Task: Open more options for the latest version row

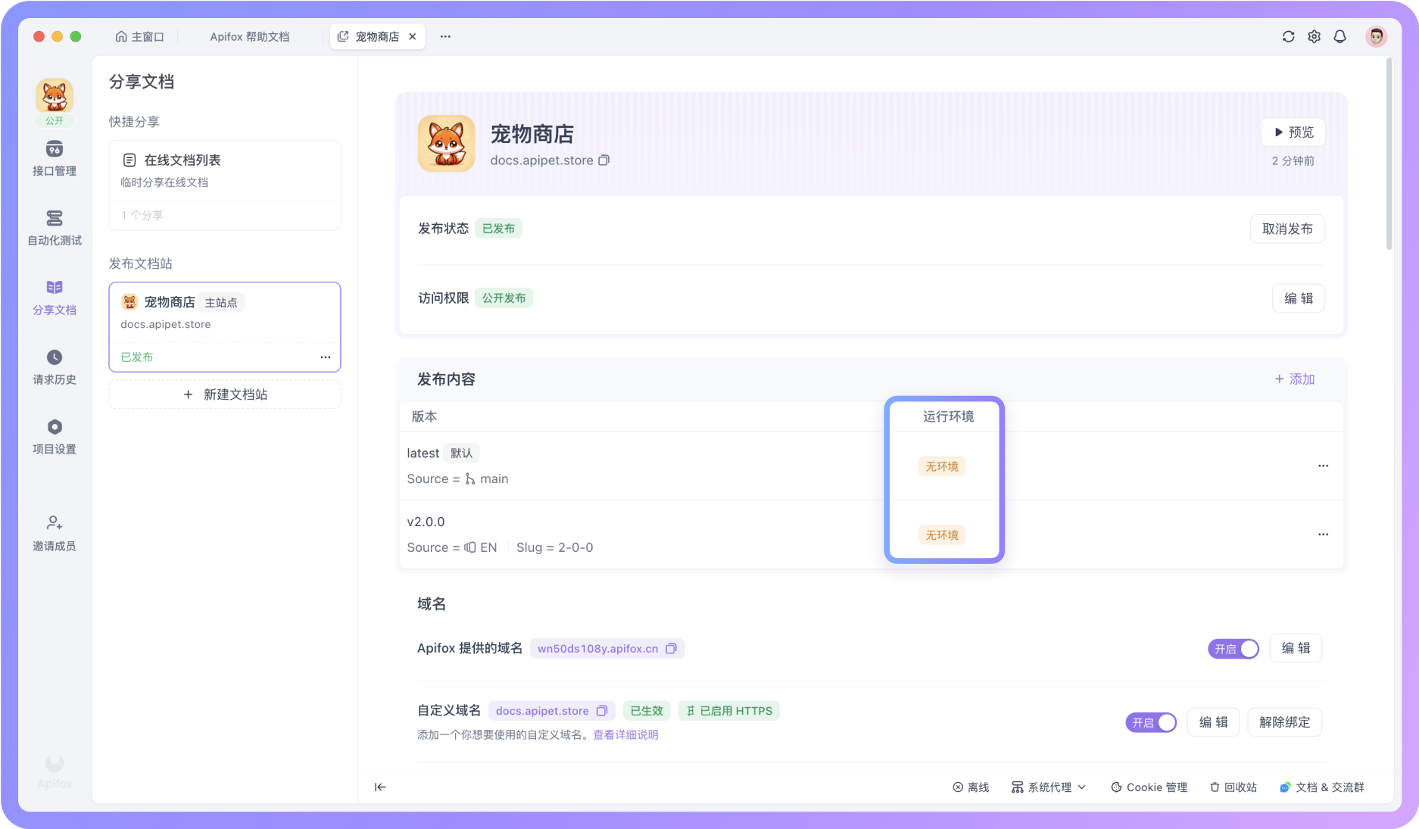Action: [x=1323, y=466]
